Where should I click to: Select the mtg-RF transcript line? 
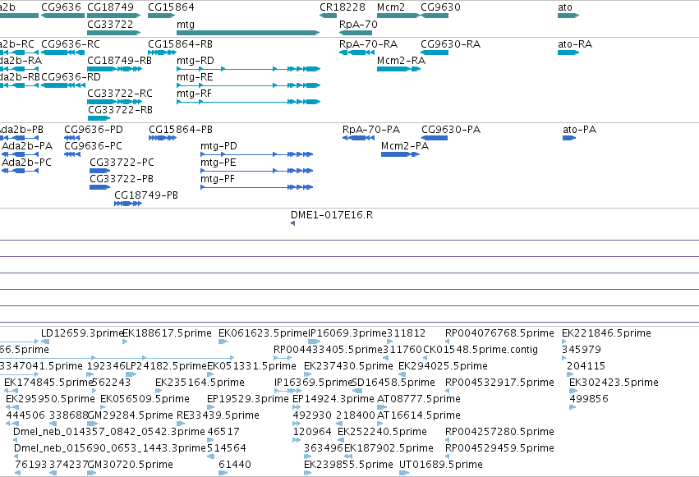pos(248,102)
